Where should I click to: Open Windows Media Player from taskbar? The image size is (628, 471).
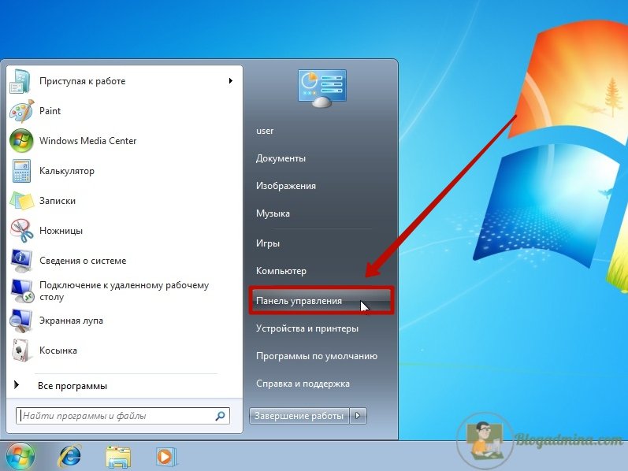coord(165,455)
